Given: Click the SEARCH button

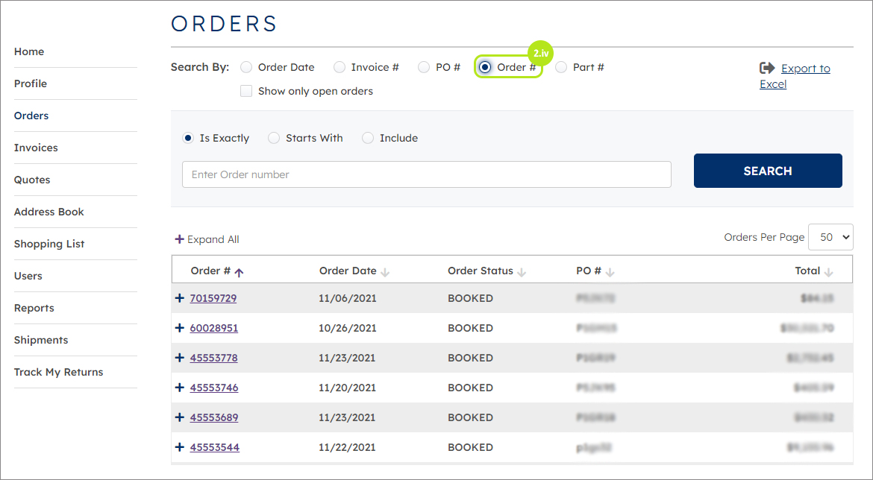Looking at the screenshot, I should coord(768,171).
